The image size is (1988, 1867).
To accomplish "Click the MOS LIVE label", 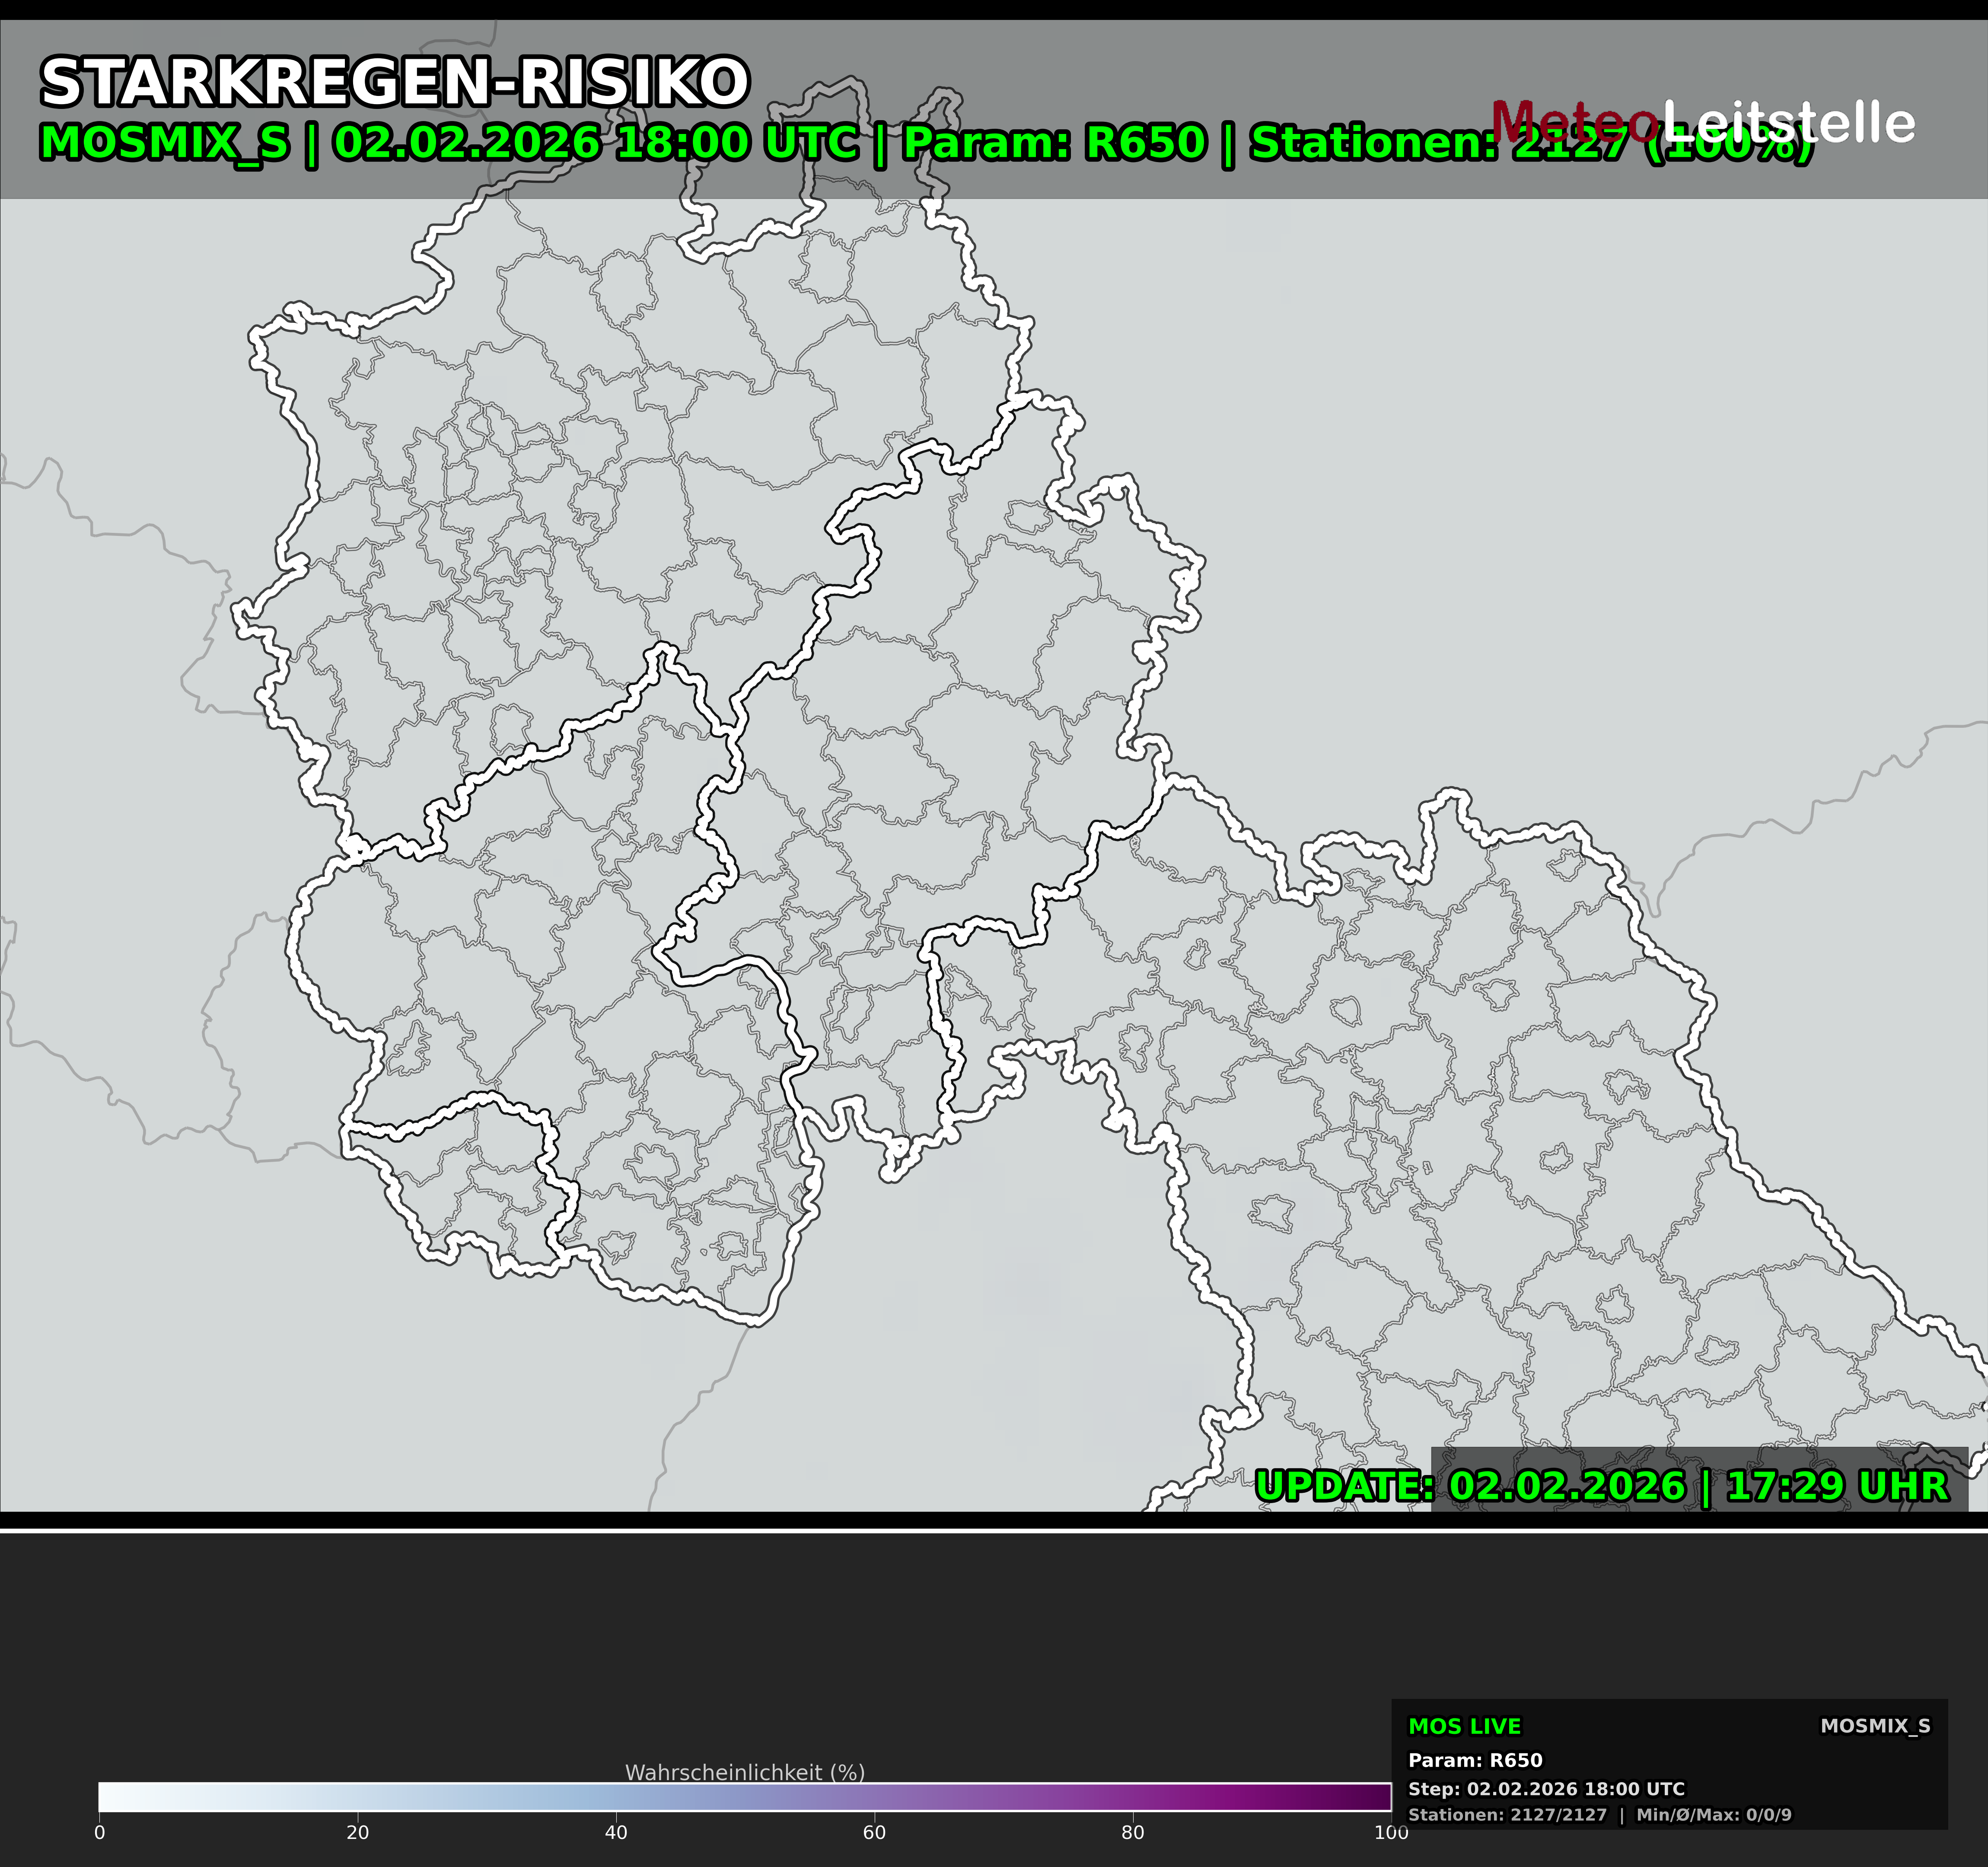I will 1464,1726.
